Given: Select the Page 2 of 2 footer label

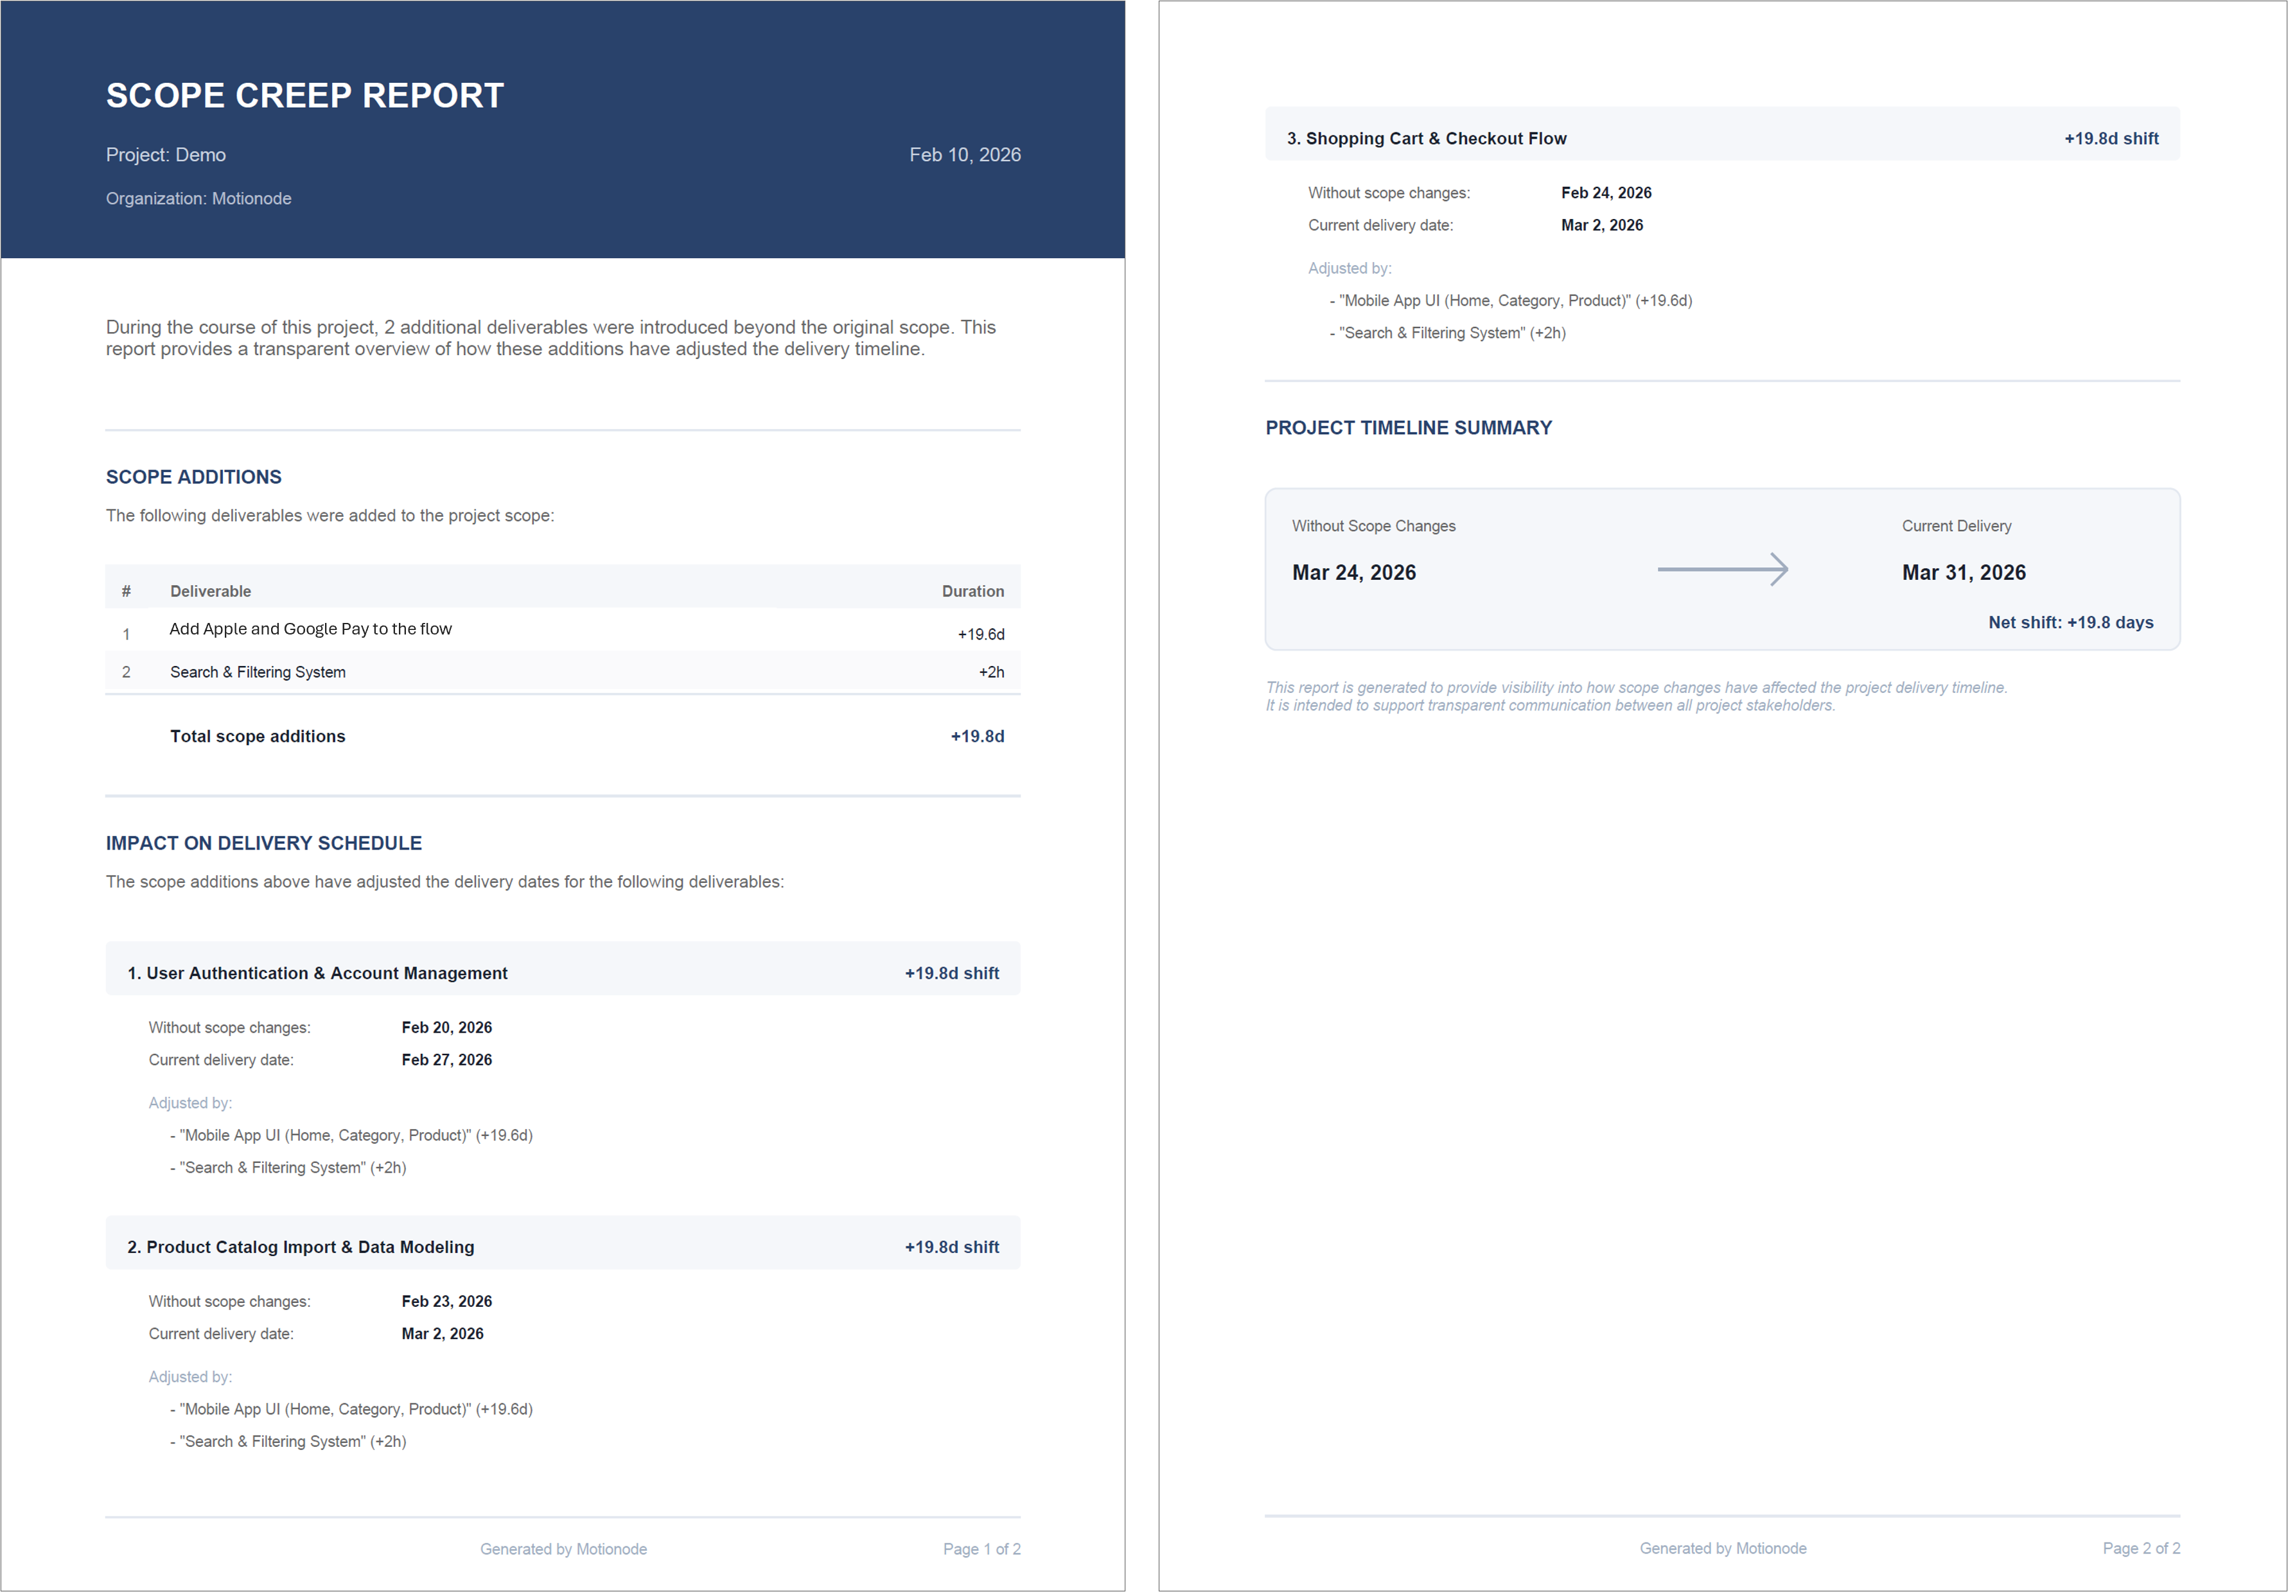Looking at the screenshot, I should click(x=2140, y=1548).
